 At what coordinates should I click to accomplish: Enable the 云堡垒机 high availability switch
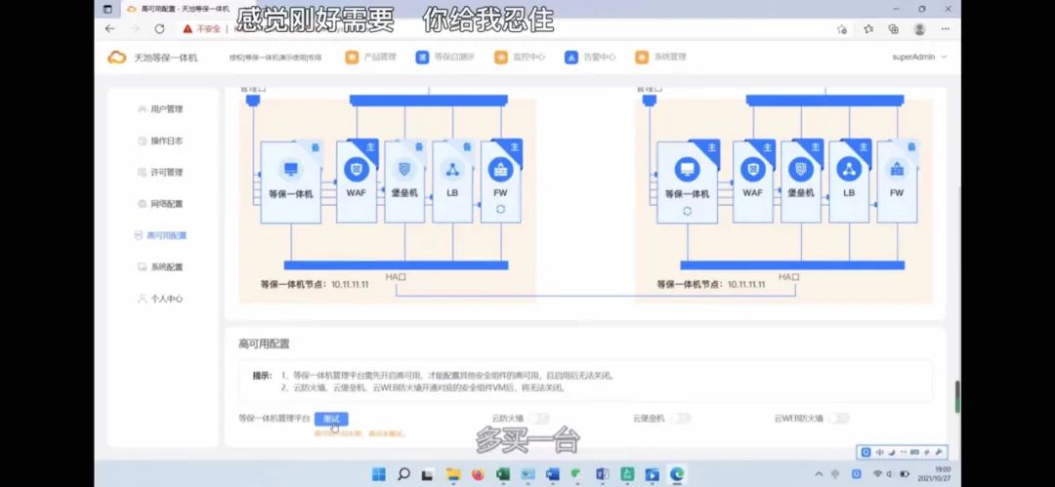(x=679, y=418)
